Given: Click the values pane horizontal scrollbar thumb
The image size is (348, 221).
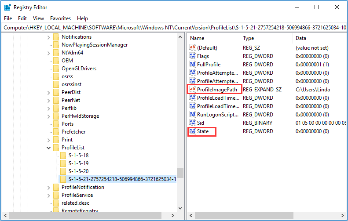Looking at the screenshot, I should [x=244, y=215].
